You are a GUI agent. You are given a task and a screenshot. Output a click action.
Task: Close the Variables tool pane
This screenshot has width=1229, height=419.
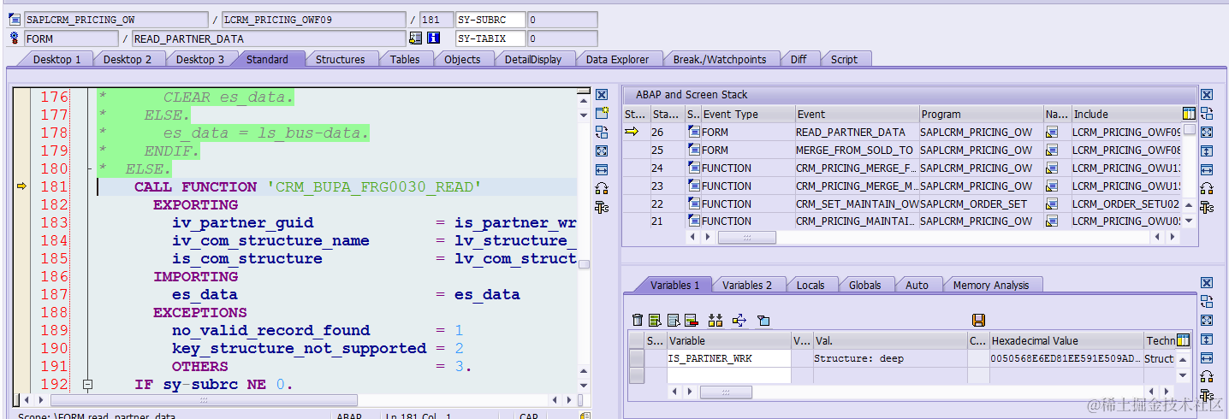(x=1207, y=283)
